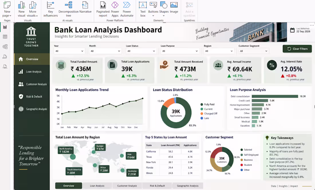Switch to Model view in left rail

coord(5,47)
